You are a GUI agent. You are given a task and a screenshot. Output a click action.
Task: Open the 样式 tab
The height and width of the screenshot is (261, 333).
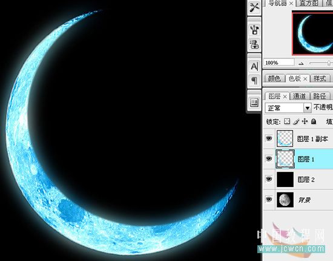320,78
